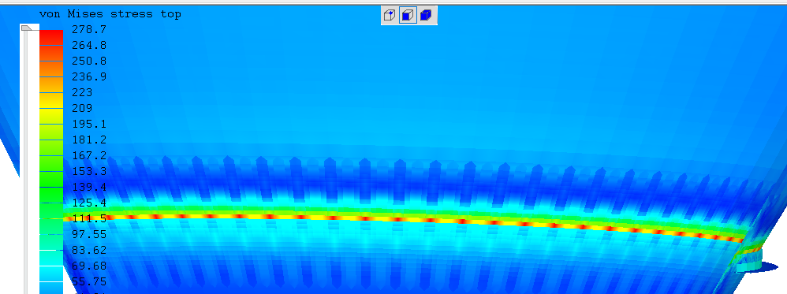
Task: Click the yellow-green legend band beside 195.1
Action: pos(51,124)
